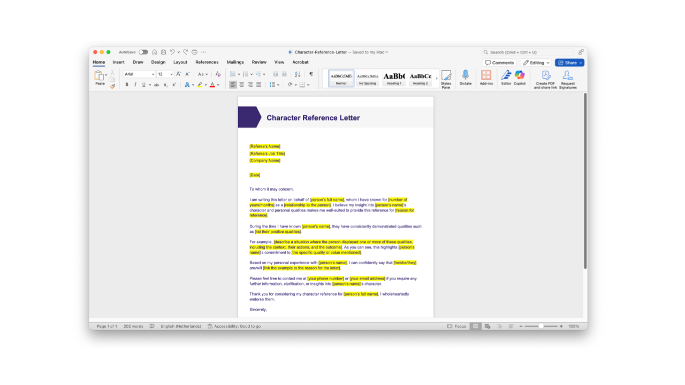The height and width of the screenshot is (385, 685).
Task: Toggle Strikethrough formatting
Action: tap(156, 84)
